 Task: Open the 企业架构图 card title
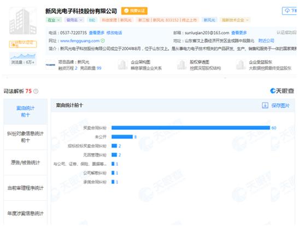tap(140, 62)
